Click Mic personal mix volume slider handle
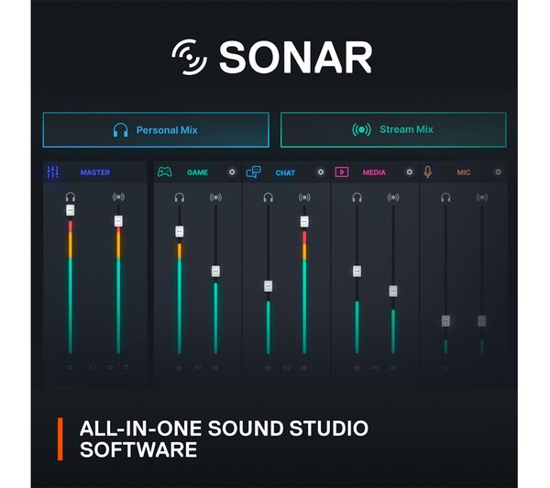Image resolution: width=550 pixels, height=488 pixels. click(445, 321)
